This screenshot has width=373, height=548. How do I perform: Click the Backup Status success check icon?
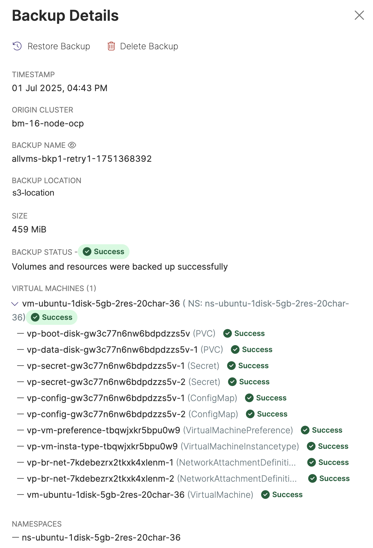(87, 252)
